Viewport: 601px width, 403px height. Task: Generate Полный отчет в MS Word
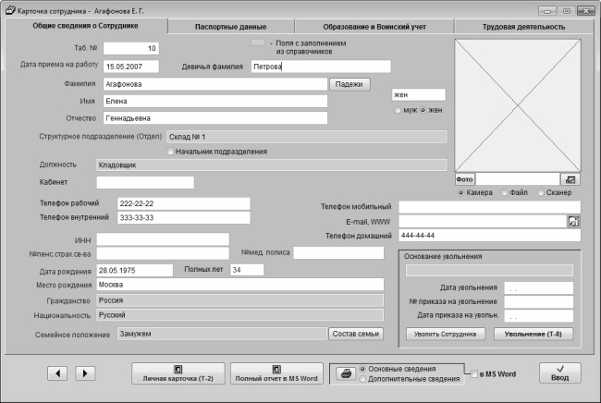[x=275, y=373]
